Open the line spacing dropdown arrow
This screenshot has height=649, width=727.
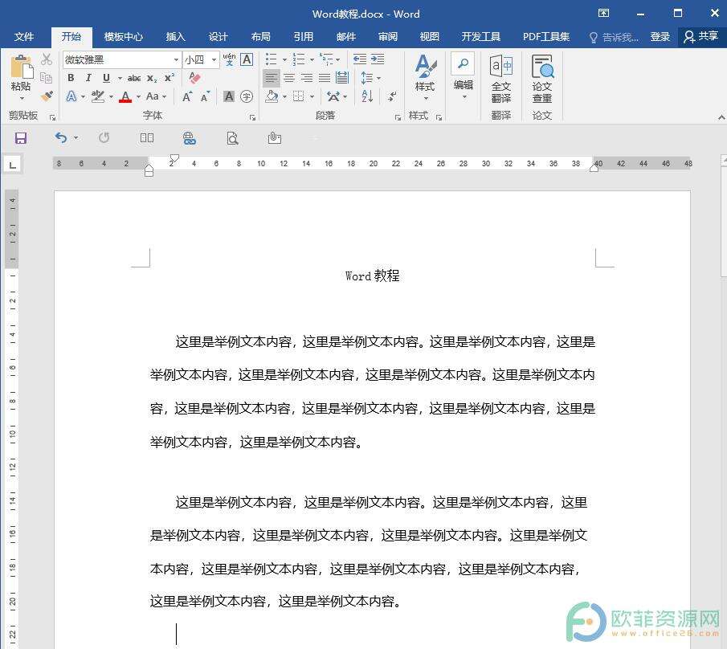(379, 79)
